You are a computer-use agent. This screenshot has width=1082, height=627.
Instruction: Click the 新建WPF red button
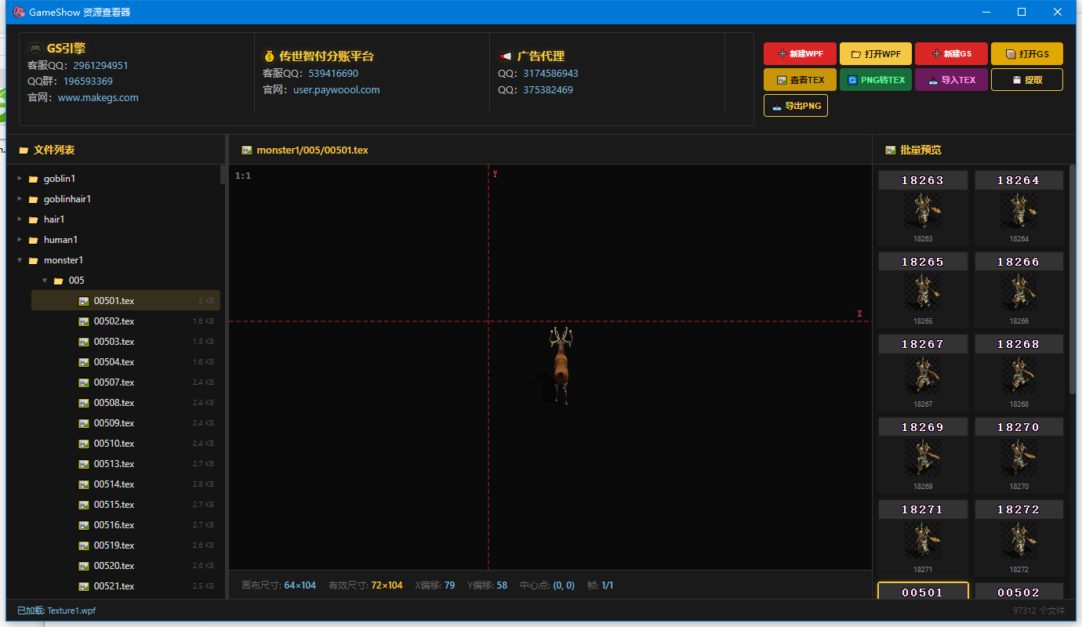pyautogui.click(x=800, y=53)
